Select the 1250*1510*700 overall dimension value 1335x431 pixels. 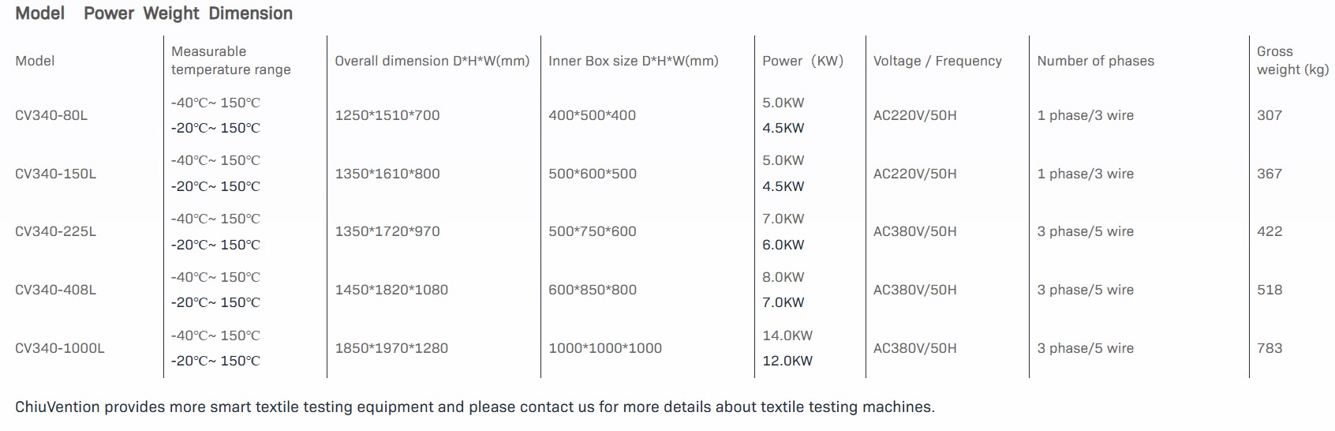pyautogui.click(x=387, y=115)
